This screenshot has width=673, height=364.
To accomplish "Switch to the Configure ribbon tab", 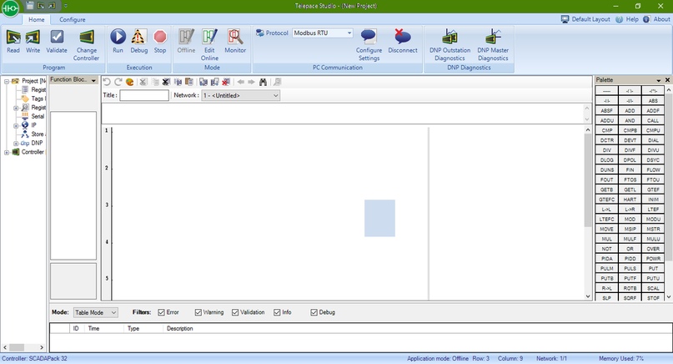I will click(x=72, y=19).
